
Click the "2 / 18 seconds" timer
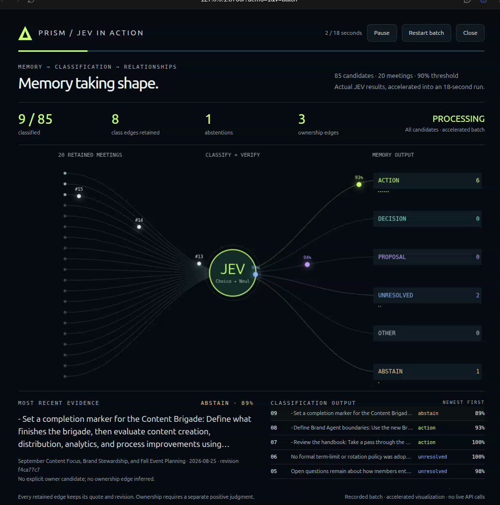coord(343,33)
